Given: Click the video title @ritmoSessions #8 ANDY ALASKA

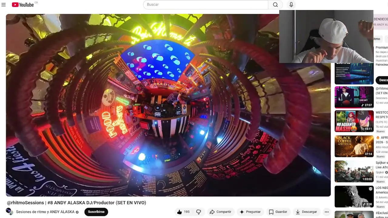Looking at the screenshot, I should tap(76, 203).
